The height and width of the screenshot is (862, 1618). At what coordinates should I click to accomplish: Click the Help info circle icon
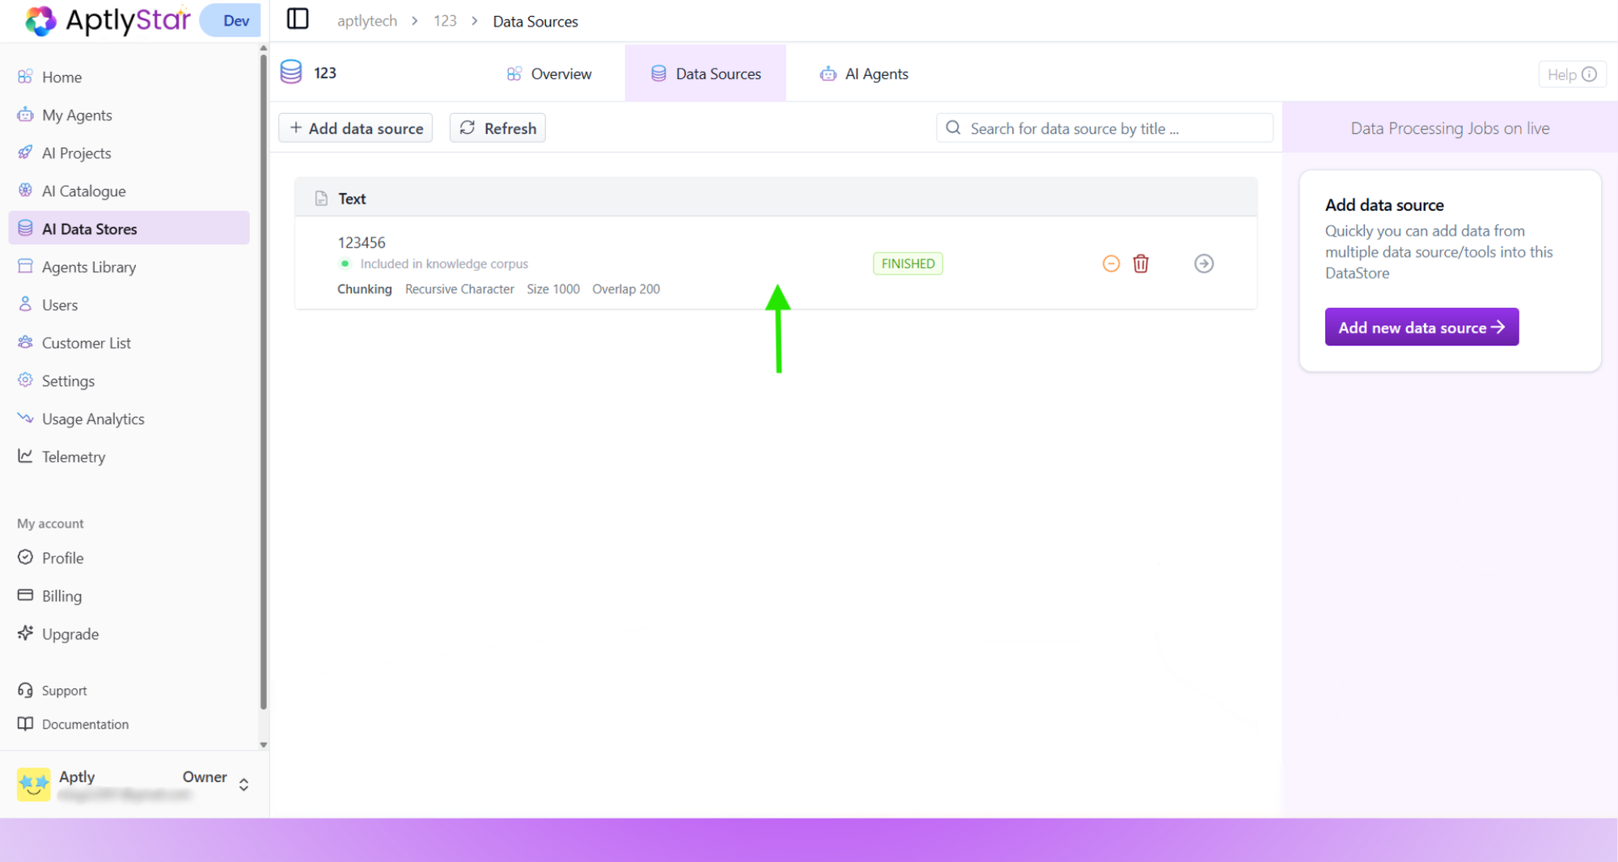point(1589,74)
